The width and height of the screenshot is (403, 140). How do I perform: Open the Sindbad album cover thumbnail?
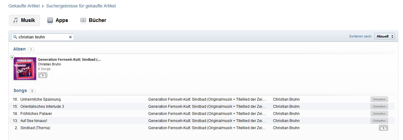point(25,68)
